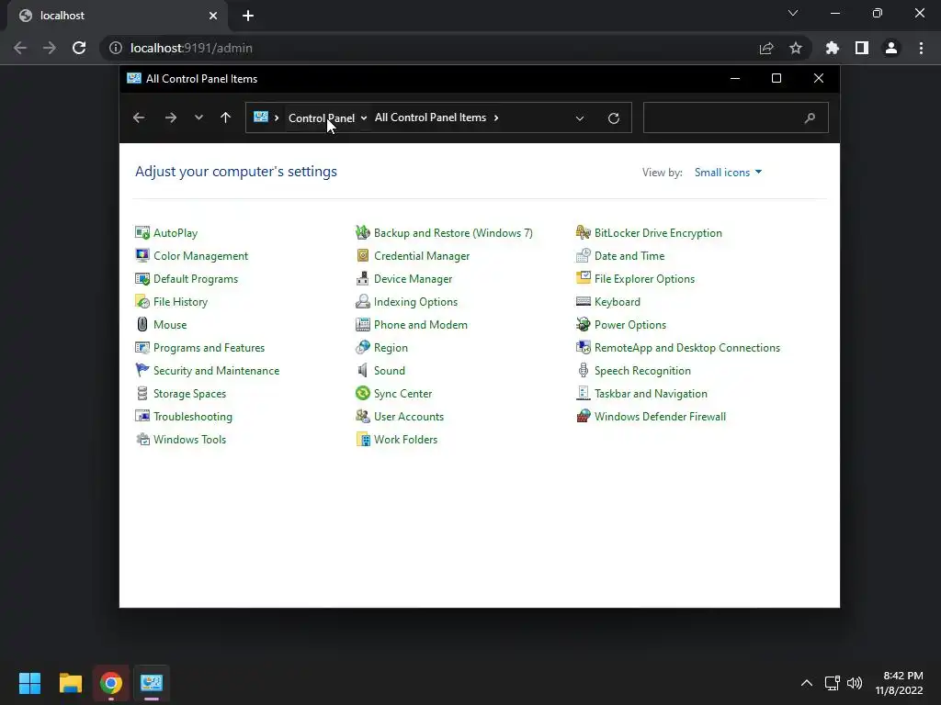Go up one level in Control Panel
The image size is (941, 705).
226,117
